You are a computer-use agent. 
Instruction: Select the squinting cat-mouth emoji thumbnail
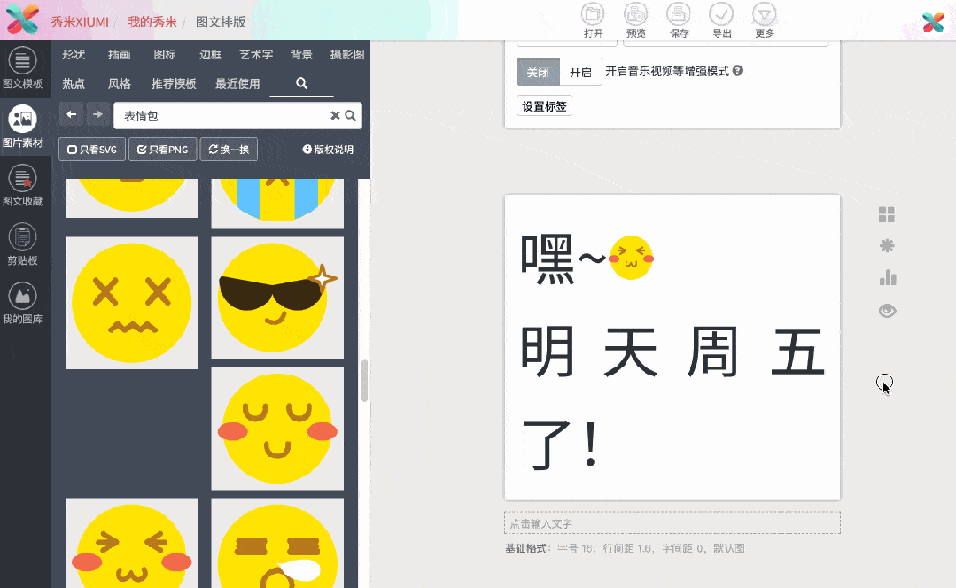click(132, 543)
